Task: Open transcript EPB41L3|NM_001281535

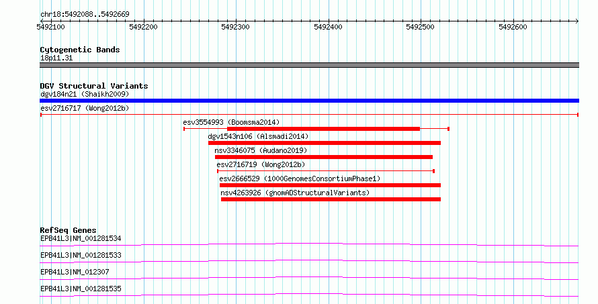Action: point(81,289)
